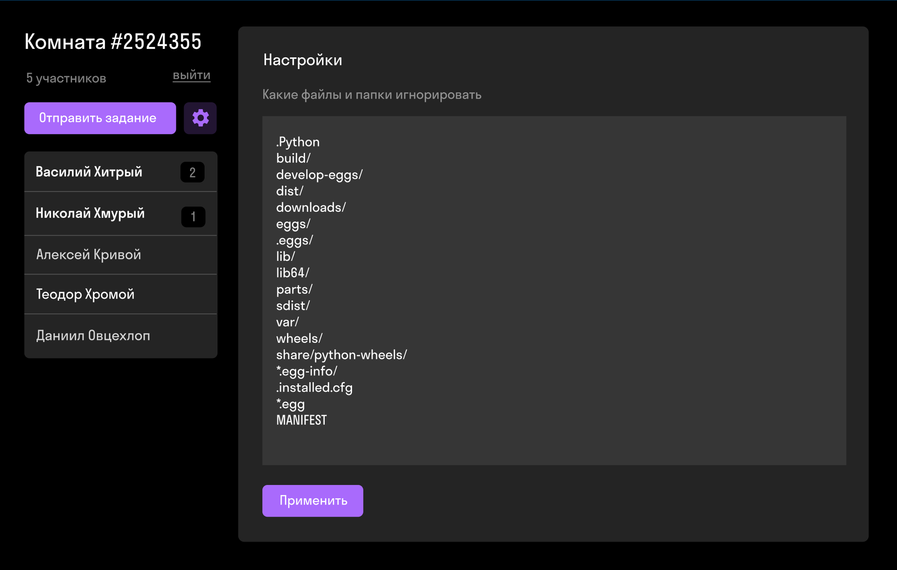The width and height of the screenshot is (897, 570).
Task: Click the wheels/ line
Action: (299, 338)
